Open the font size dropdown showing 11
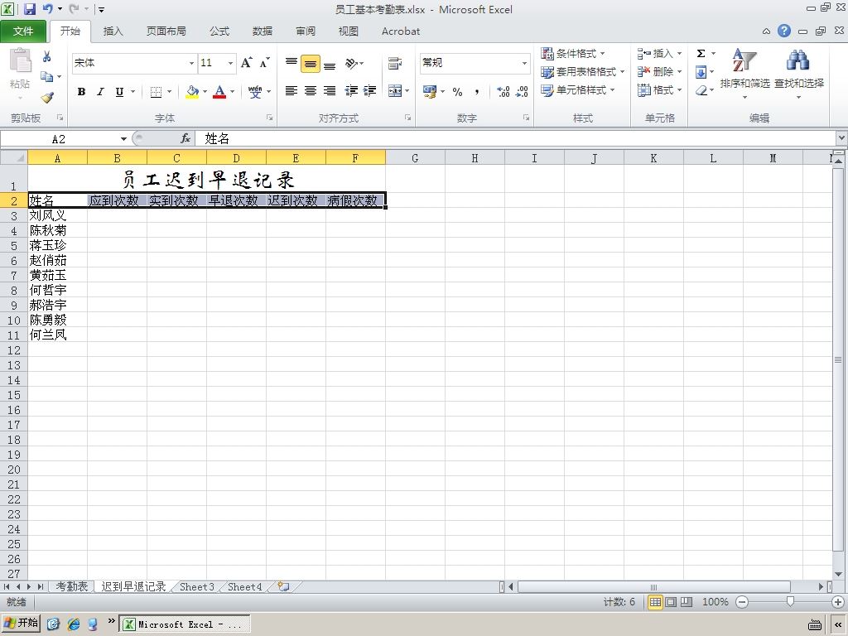Screen dimensions: 848x636 pyautogui.click(x=230, y=63)
